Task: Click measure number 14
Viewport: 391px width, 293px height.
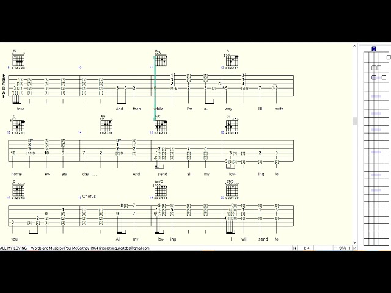Action: point(80,132)
